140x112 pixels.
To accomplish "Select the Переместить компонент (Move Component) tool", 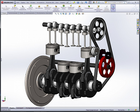I will tap(48, 7).
